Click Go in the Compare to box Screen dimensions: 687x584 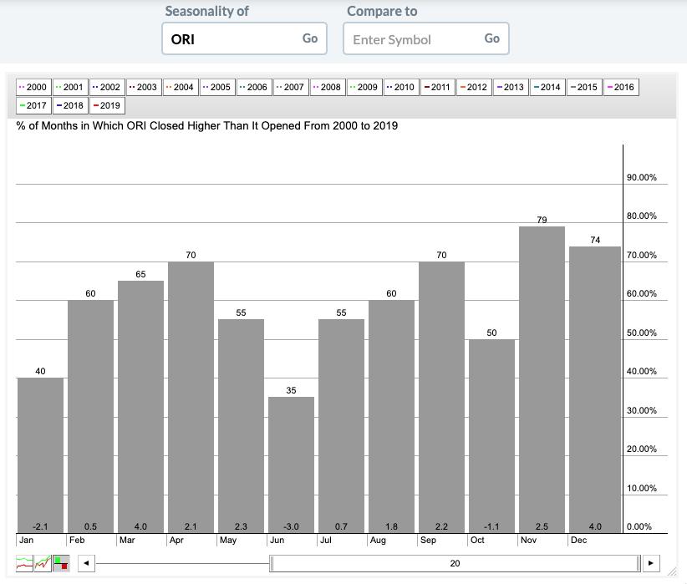(x=492, y=38)
